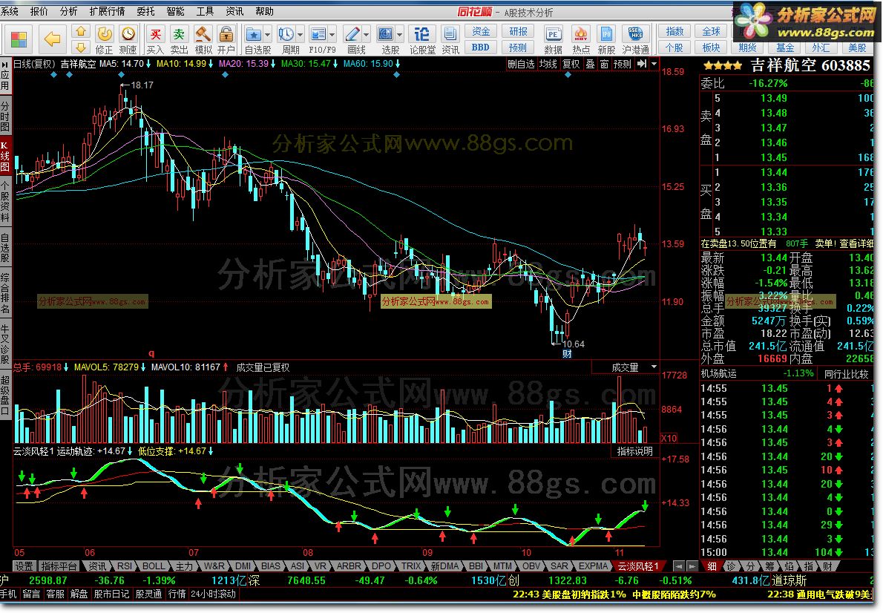Open the 扩展行情 menu
This screenshot has width=883, height=613.
click(107, 11)
